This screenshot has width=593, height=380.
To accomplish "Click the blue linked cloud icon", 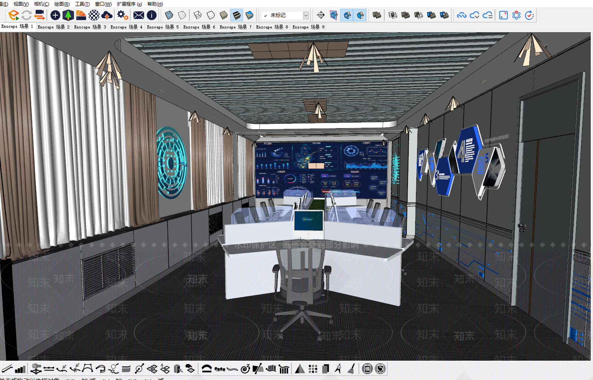I will (x=461, y=15).
